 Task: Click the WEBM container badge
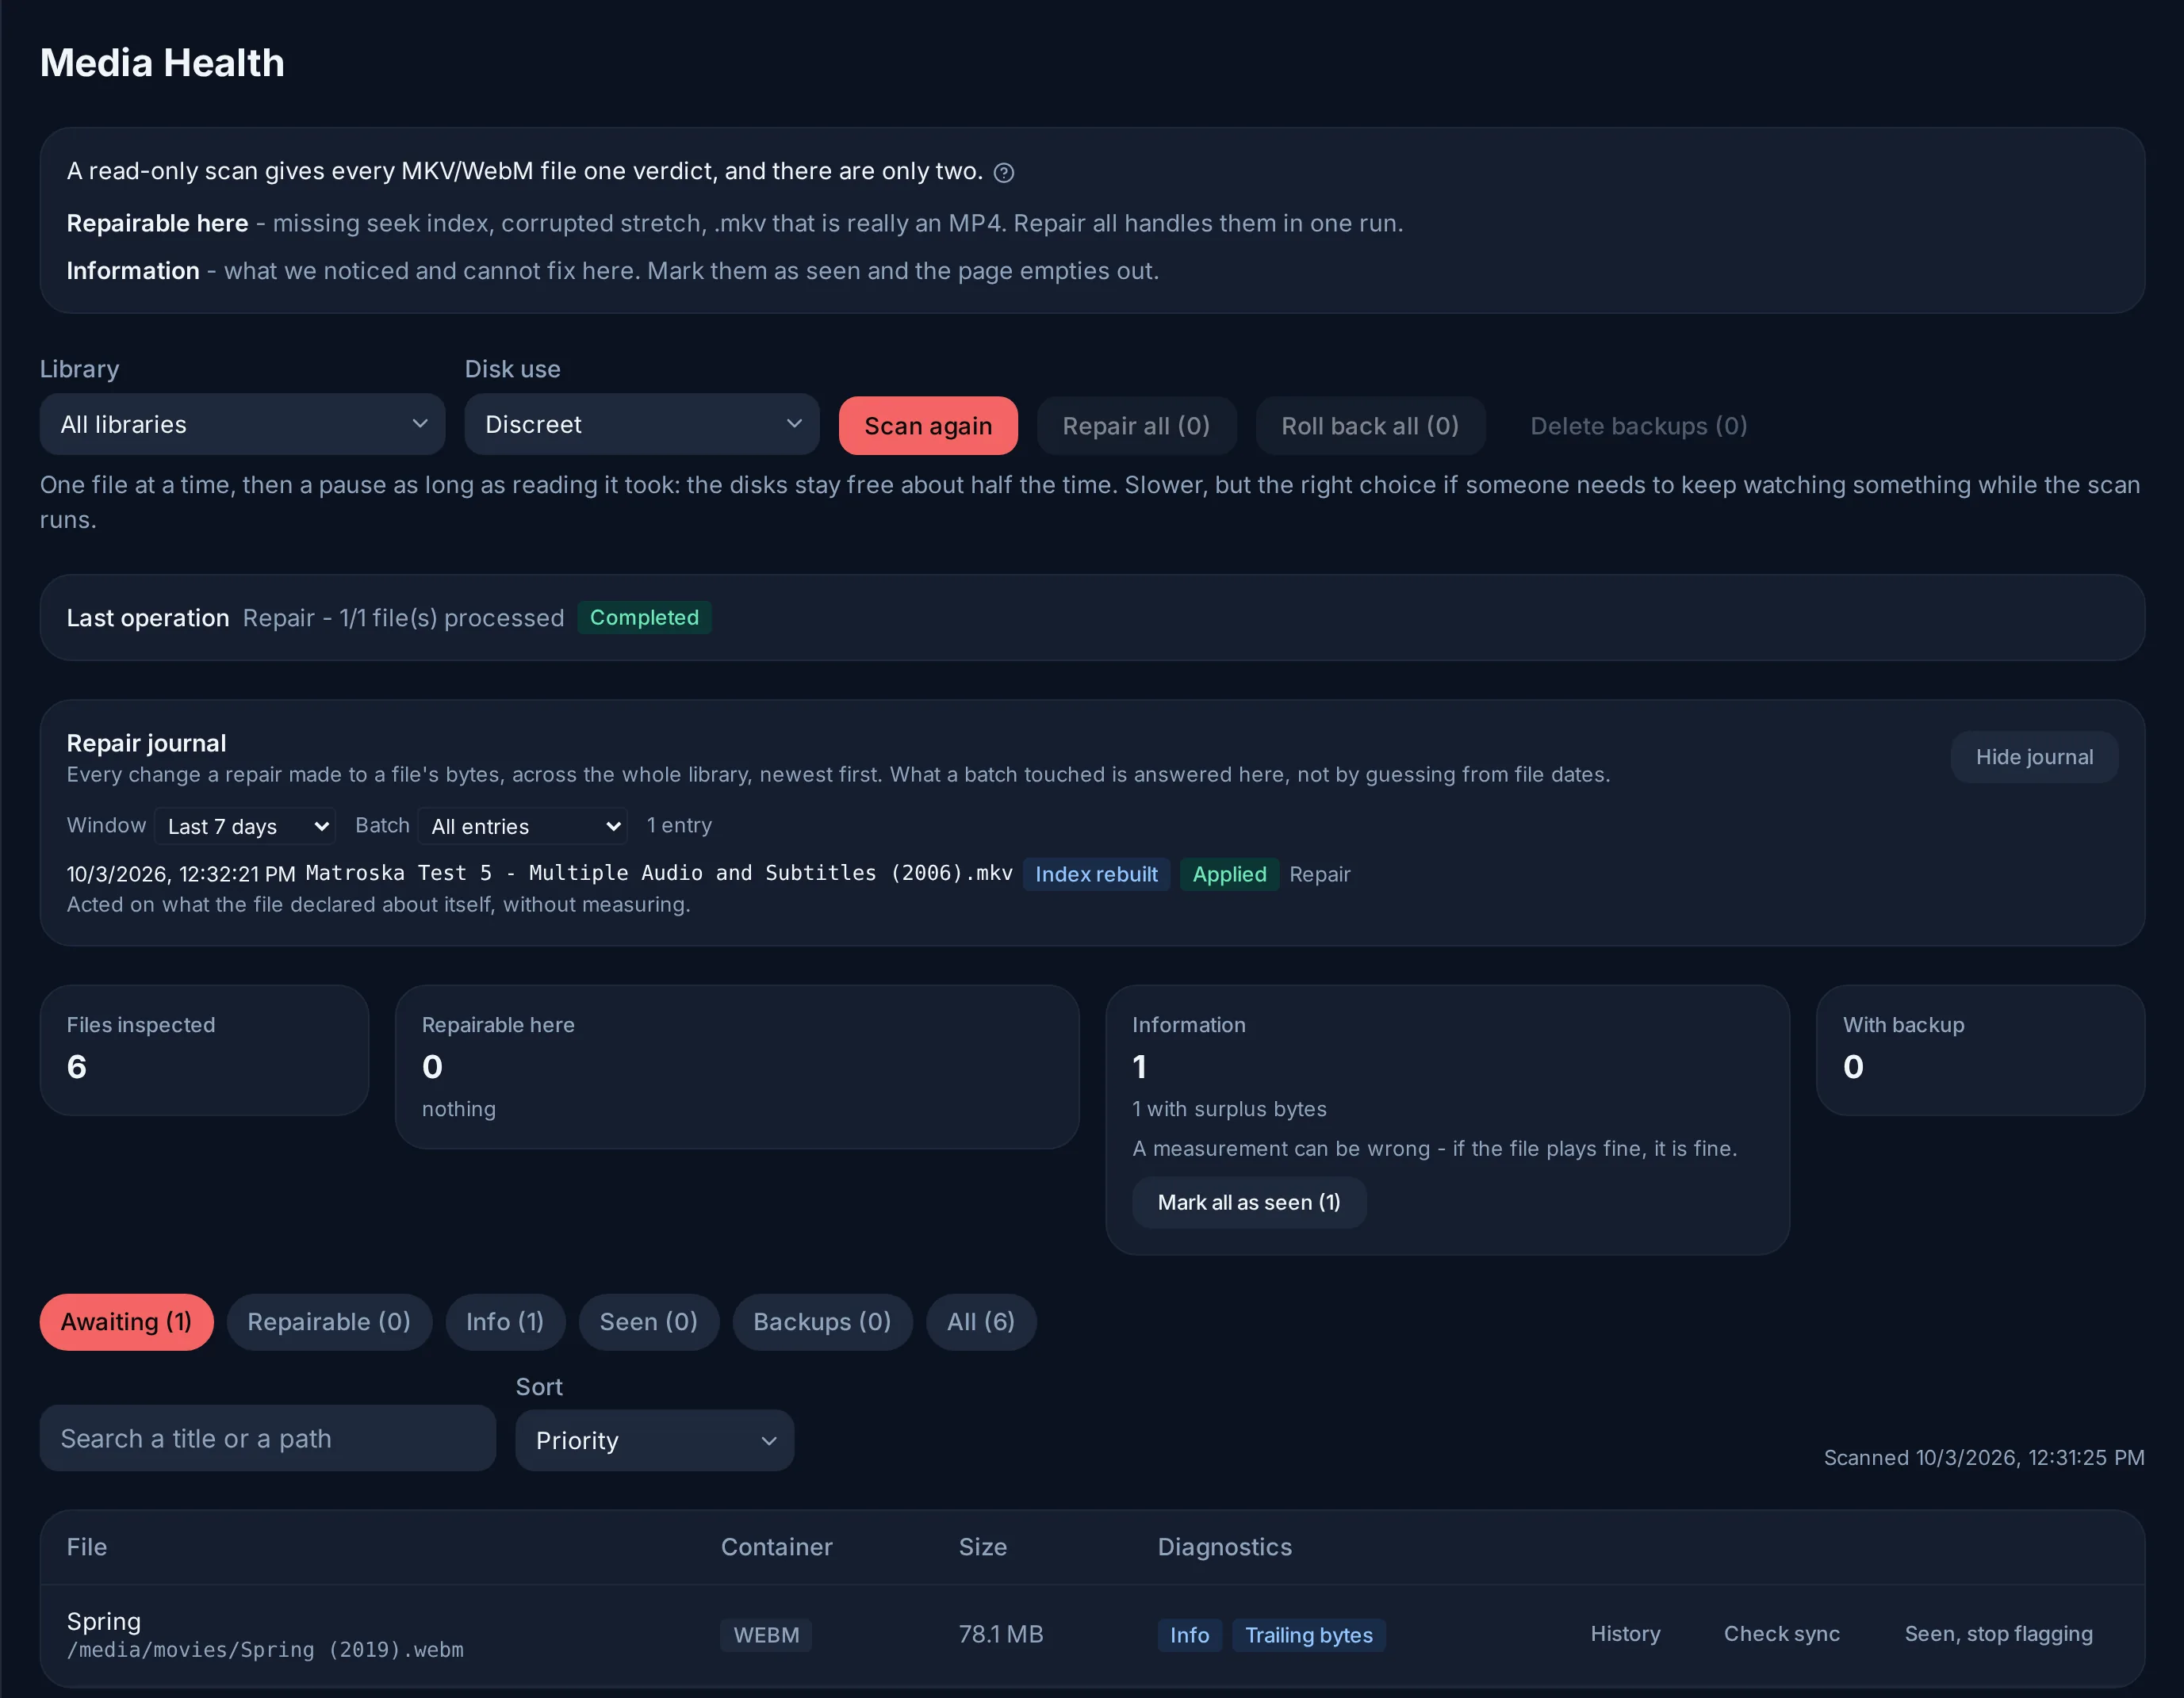766,1635
